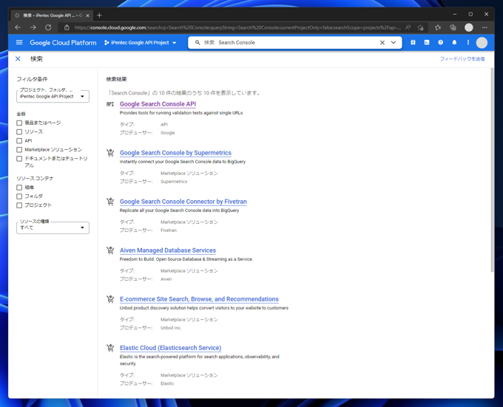Activate Cloud Shell icon
This screenshot has height=407, width=503.
click(427, 42)
